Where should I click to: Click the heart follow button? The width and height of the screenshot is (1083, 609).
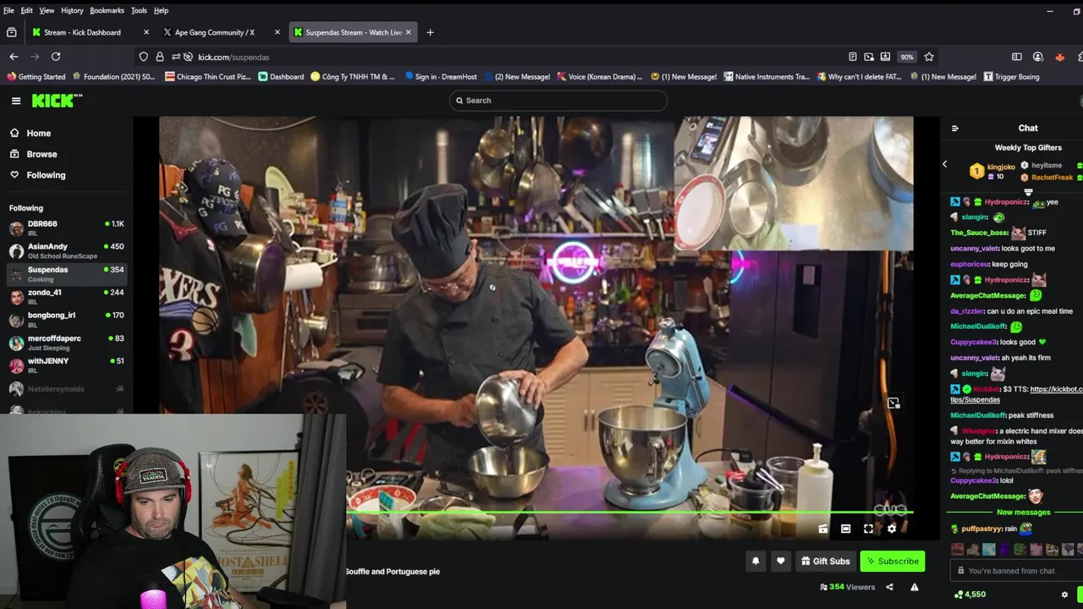coord(781,561)
